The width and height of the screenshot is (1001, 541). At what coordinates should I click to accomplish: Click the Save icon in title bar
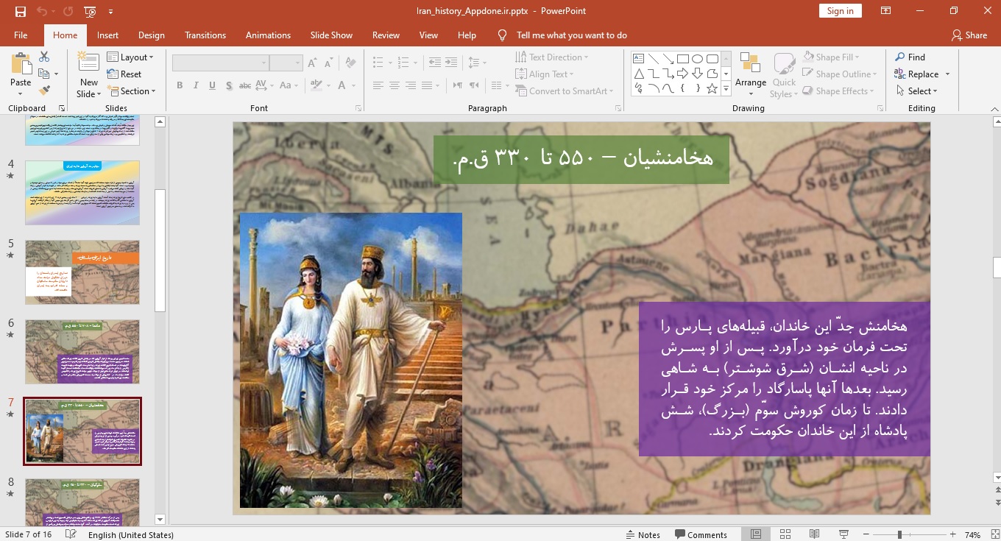pyautogui.click(x=20, y=11)
